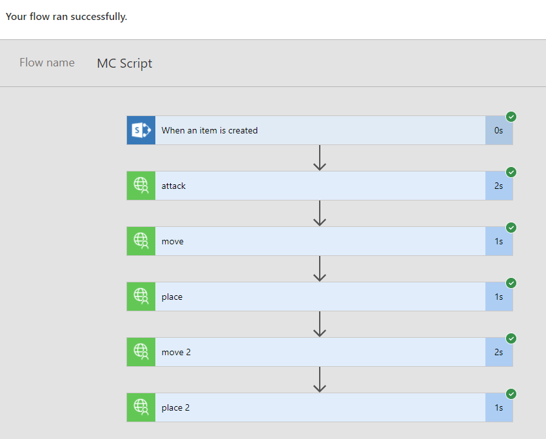Click the success checkmark on place 2
The width and height of the screenshot is (546, 439).
point(511,394)
